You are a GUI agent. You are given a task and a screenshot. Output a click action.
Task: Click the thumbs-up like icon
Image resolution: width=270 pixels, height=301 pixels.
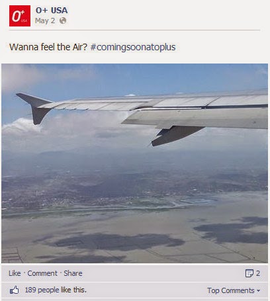15,290
